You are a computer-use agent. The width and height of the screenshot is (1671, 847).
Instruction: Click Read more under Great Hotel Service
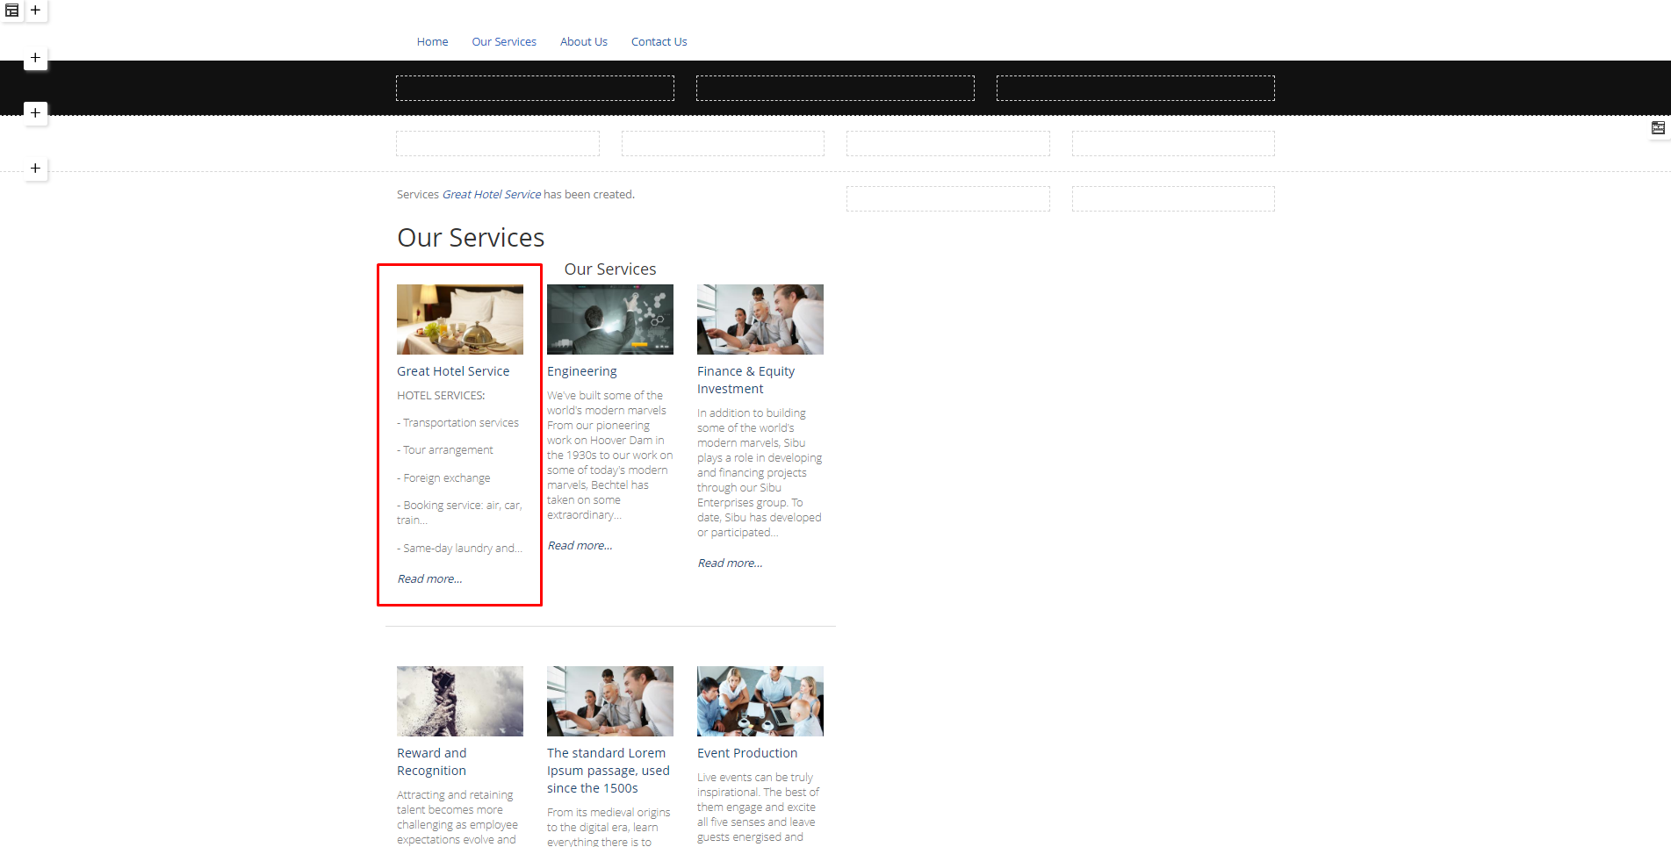coord(429,579)
